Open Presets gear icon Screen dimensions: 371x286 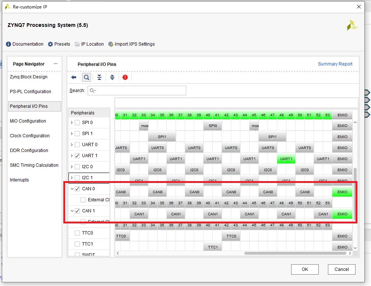click(x=50, y=44)
